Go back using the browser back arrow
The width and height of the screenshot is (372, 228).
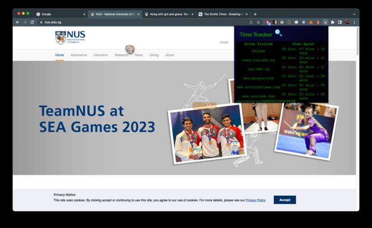[18, 22]
